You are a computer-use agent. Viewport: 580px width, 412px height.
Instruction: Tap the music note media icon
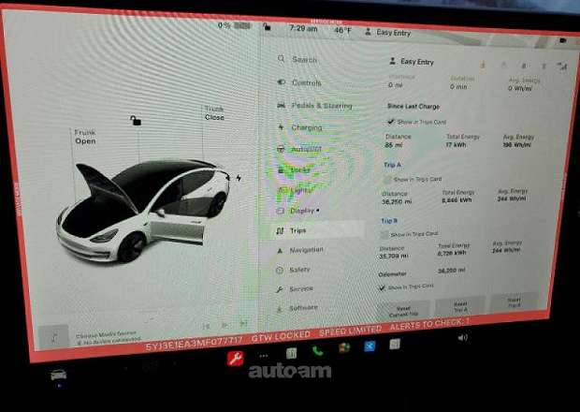click(53, 336)
